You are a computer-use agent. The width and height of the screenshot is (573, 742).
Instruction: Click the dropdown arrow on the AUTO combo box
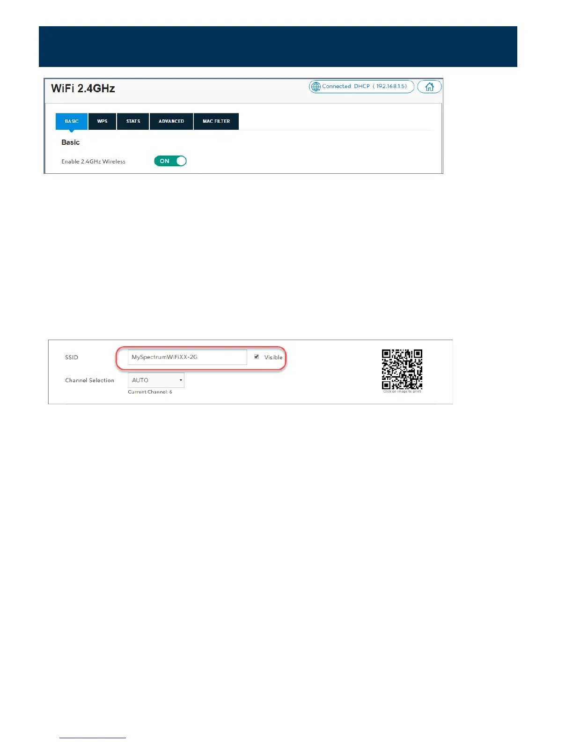(181, 380)
